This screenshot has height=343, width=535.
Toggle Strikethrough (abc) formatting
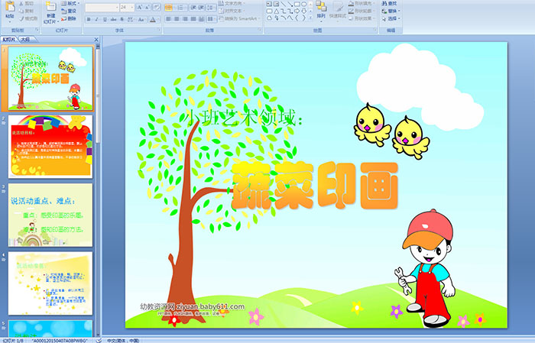click(113, 19)
